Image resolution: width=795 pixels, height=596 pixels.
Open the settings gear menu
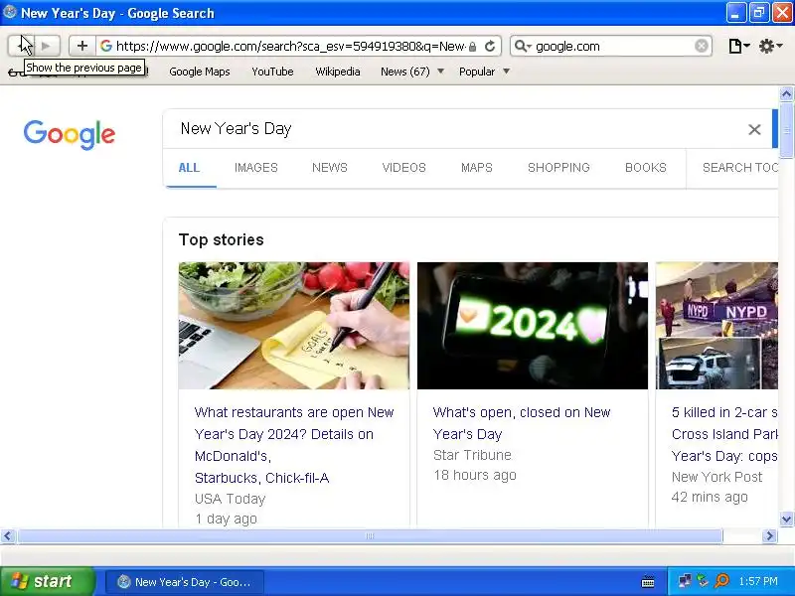pos(770,46)
